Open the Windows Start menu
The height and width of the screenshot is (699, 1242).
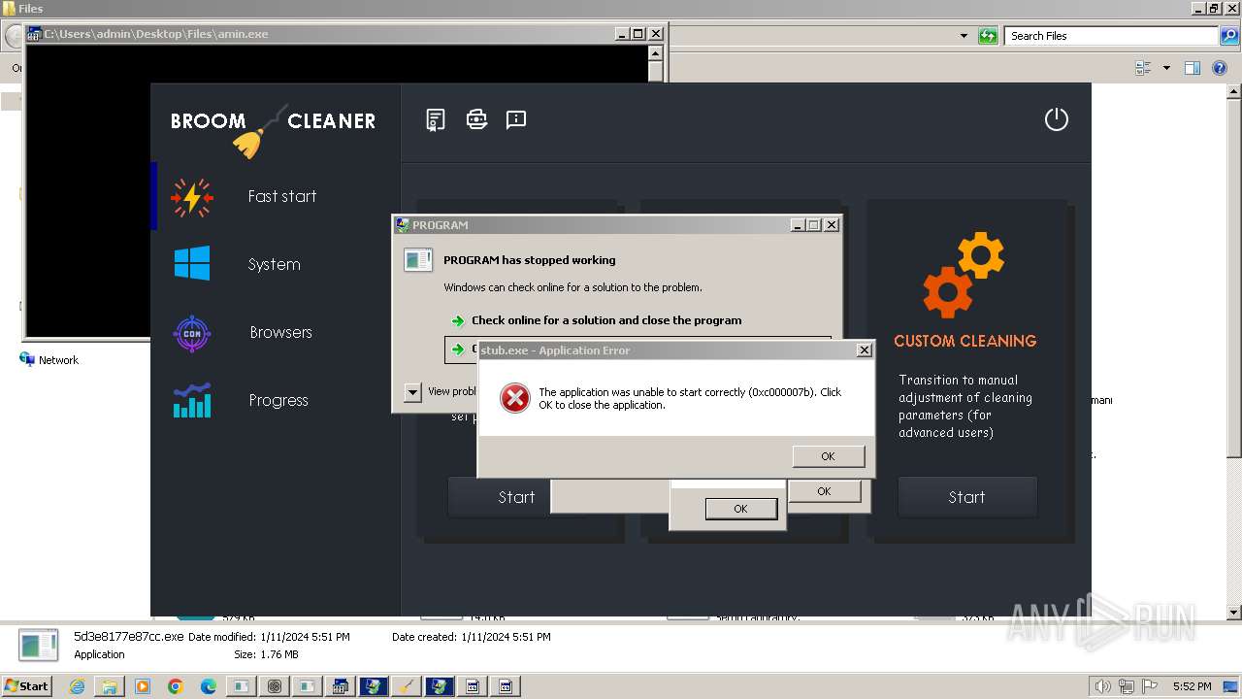27,685
